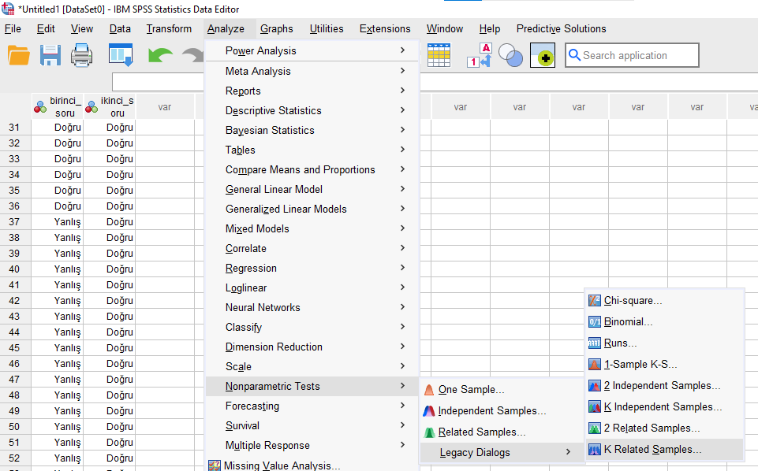Select K Related Samples from Legacy Dialogs

tap(652, 450)
